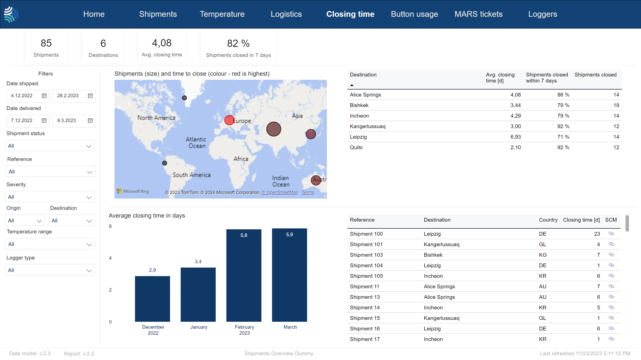Select the large Bishkek bubble on map
Viewport: 641px width, 360px height.
coord(274,129)
